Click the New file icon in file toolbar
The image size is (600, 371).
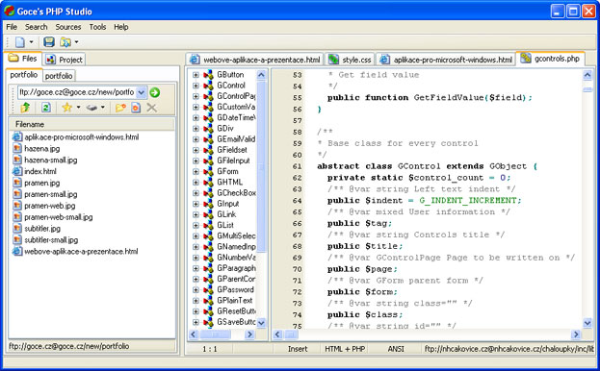pyautogui.click(x=136, y=108)
